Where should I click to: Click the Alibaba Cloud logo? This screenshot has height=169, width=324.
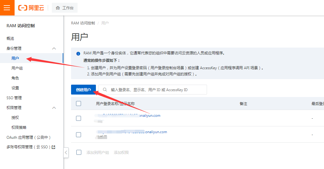click(x=31, y=8)
